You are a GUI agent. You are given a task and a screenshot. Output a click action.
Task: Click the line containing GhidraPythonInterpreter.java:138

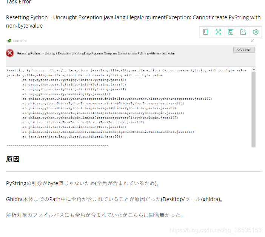coord(117,99)
